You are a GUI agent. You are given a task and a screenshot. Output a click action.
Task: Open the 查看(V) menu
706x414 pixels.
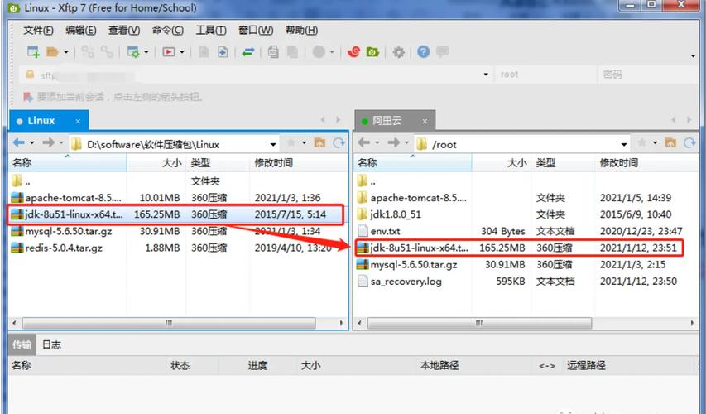[124, 30]
